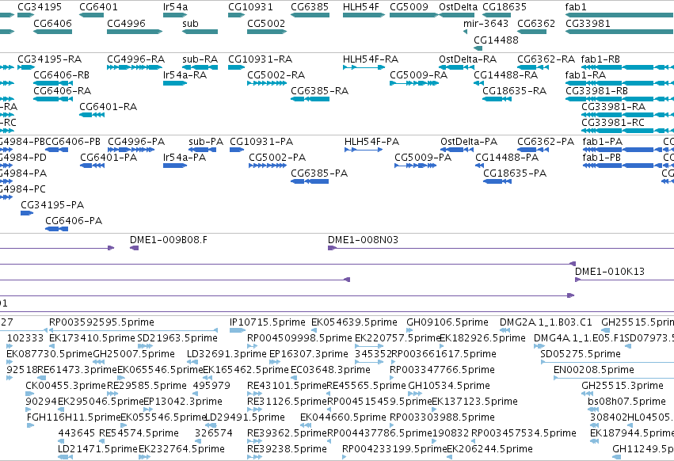The image size is (674, 461).
Task: Click protein CG5009-PA label
Action: pos(423,158)
